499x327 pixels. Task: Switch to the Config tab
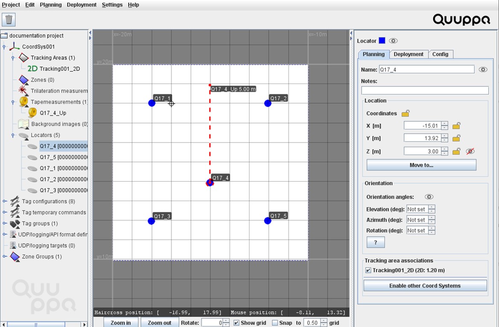pyautogui.click(x=440, y=54)
